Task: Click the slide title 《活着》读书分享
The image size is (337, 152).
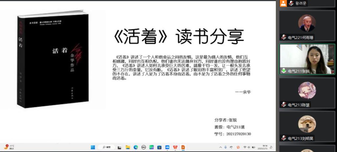Action: 179,36
